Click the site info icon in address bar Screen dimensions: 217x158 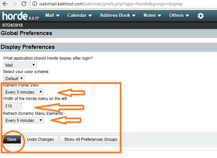[x=35, y=4]
